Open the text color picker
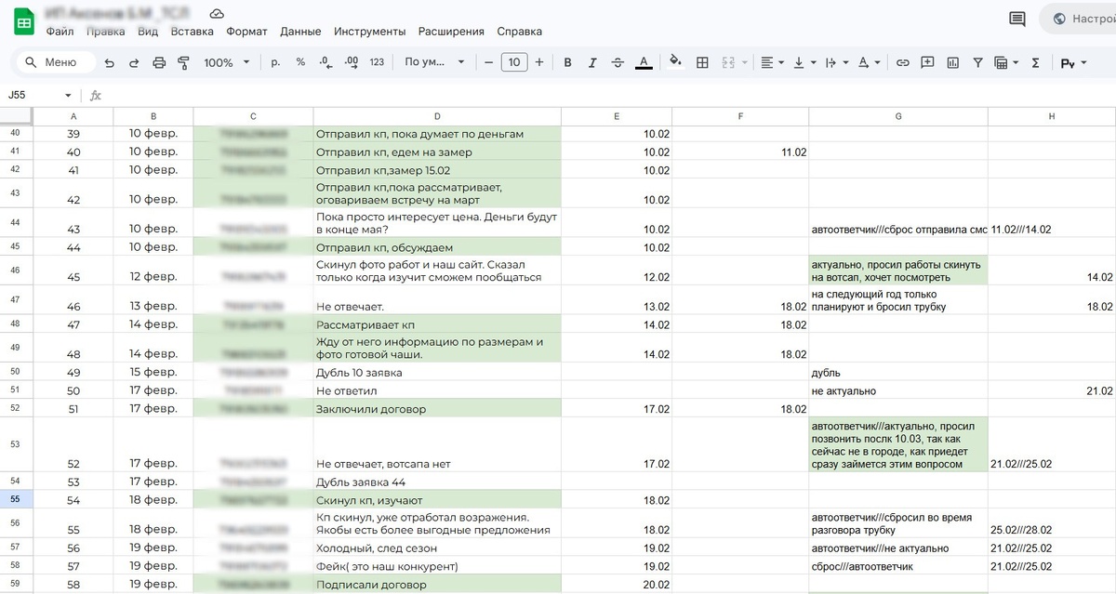 (644, 62)
